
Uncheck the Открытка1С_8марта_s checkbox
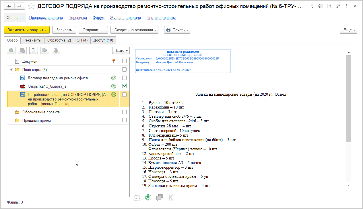point(124,86)
